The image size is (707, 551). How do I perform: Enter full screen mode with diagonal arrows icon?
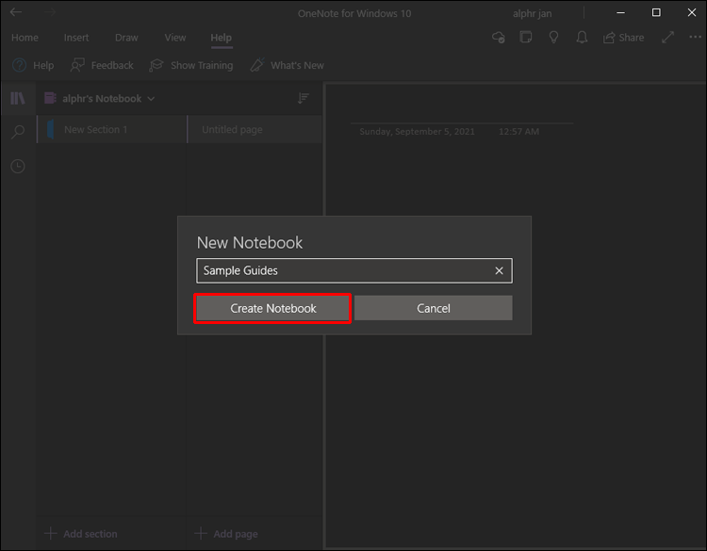coord(667,38)
